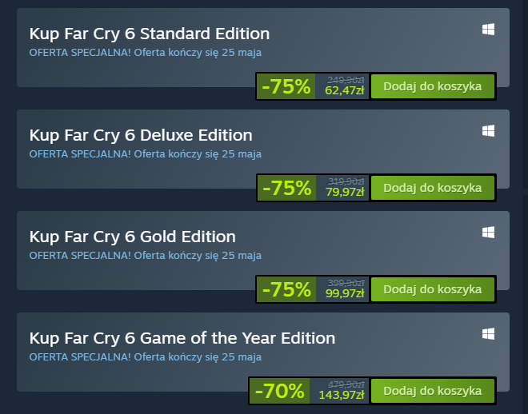
Task: Click Windows icon on Deluxe Edition row
Action: tap(488, 131)
